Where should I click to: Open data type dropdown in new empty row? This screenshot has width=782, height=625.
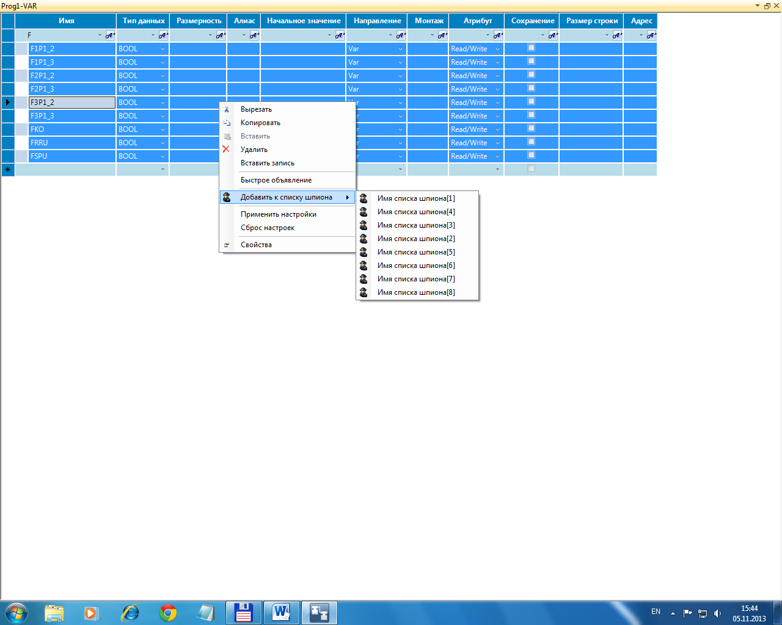pos(163,170)
